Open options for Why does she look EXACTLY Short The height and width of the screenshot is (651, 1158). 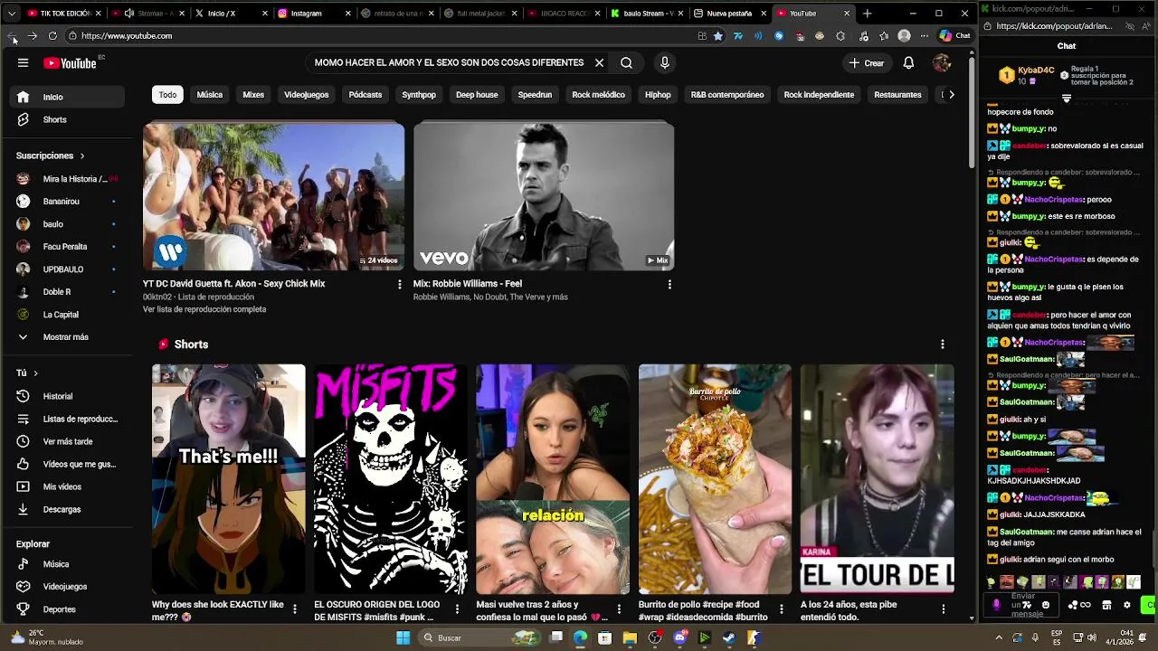294,609
